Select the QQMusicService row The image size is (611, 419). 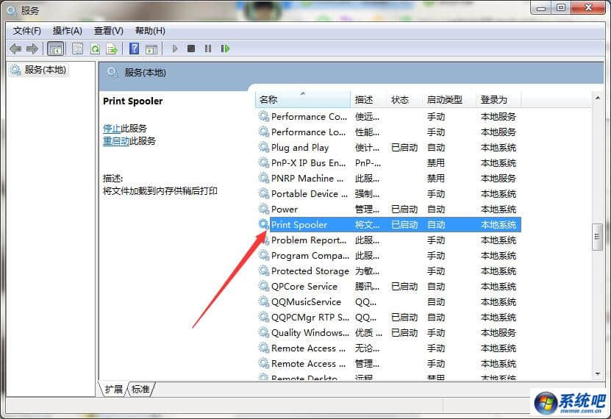click(388, 302)
